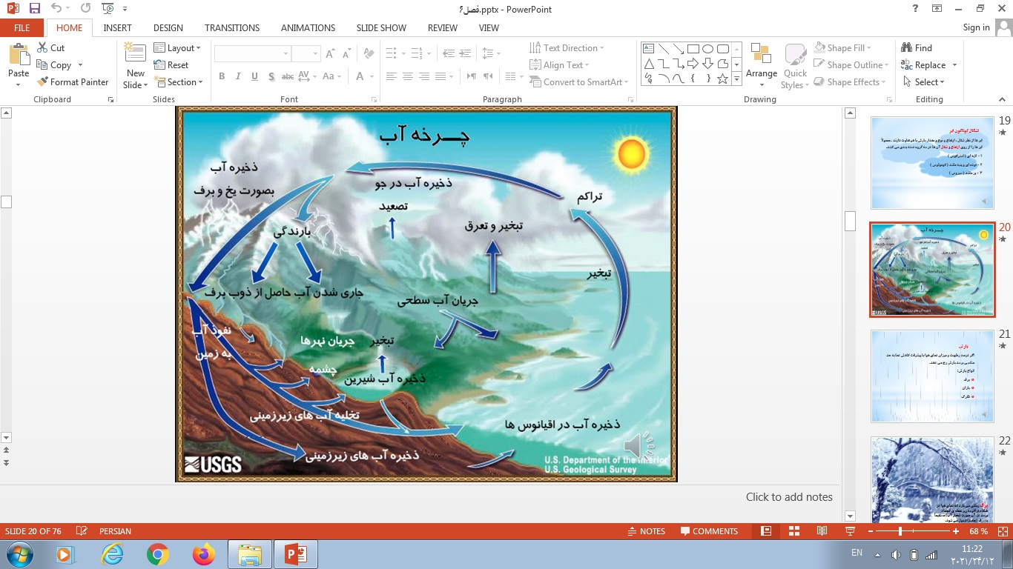Toggle Normal view button in status bar
Image resolution: width=1013 pixels, height=569 pixels.
click(766, 531)
